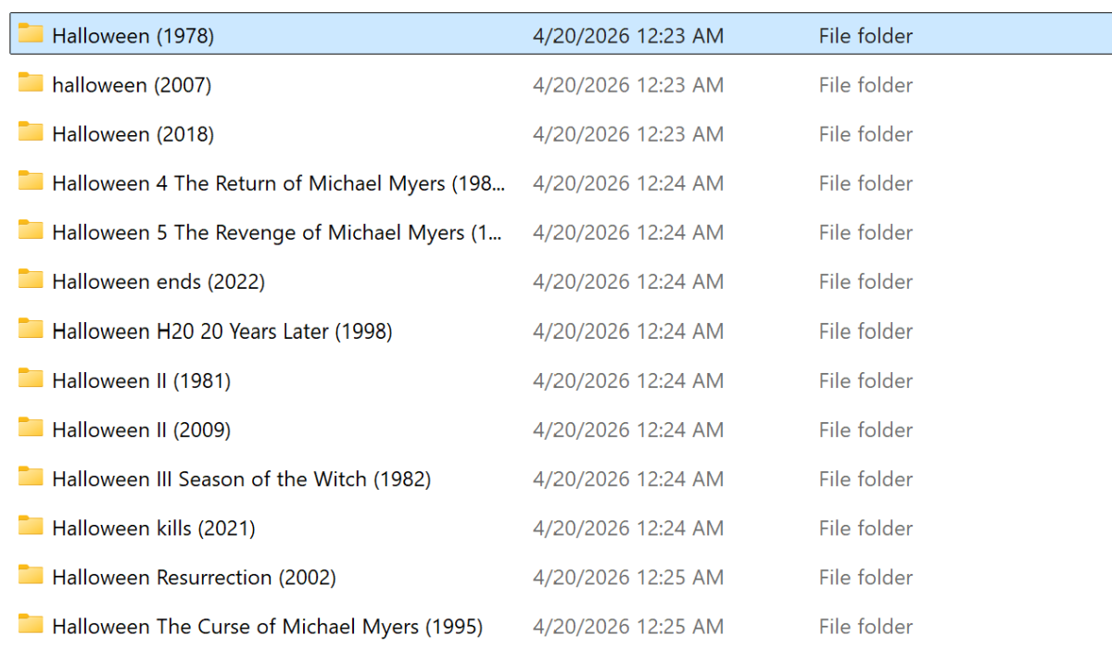
Task: Click the Halloween kills (2021) folder name
Action: click(154, 529)
